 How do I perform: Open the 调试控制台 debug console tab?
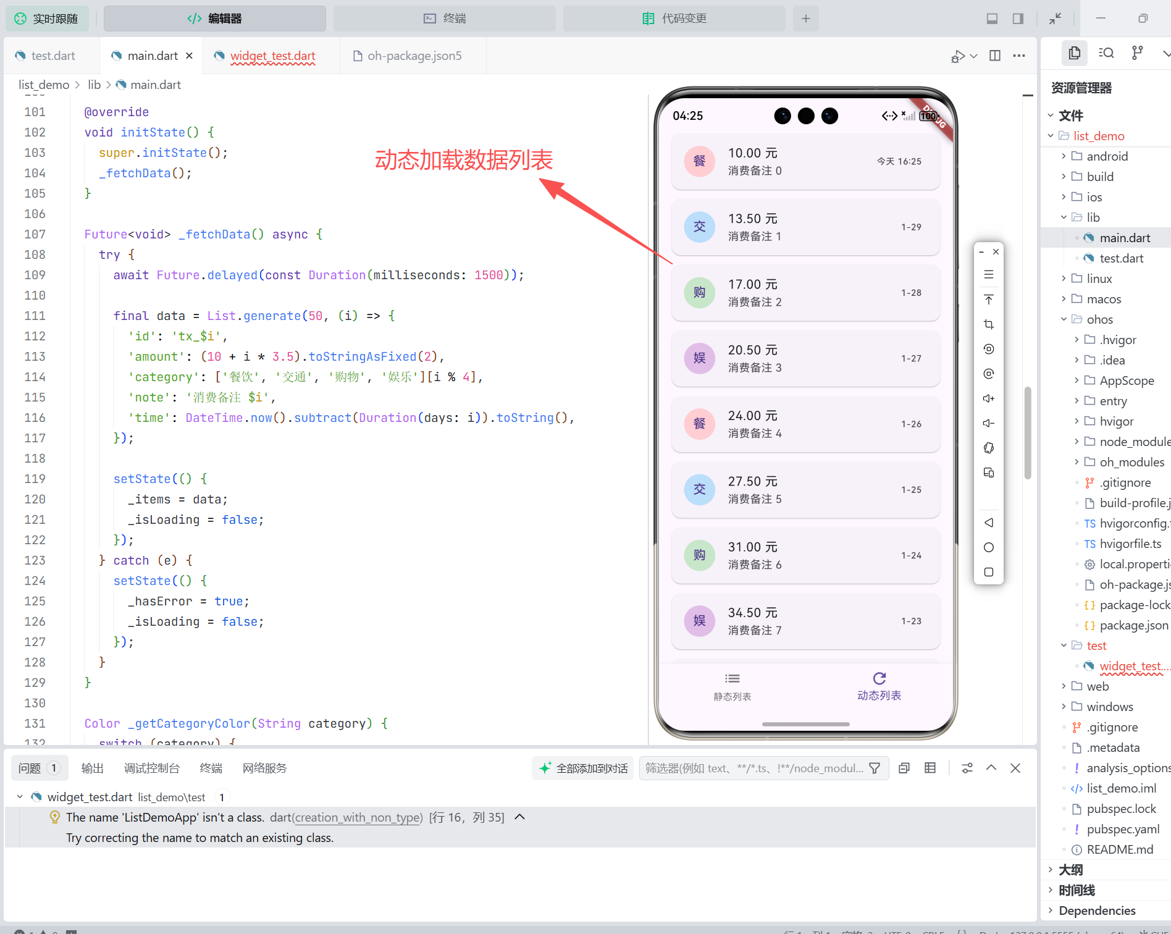click(152, 768)
